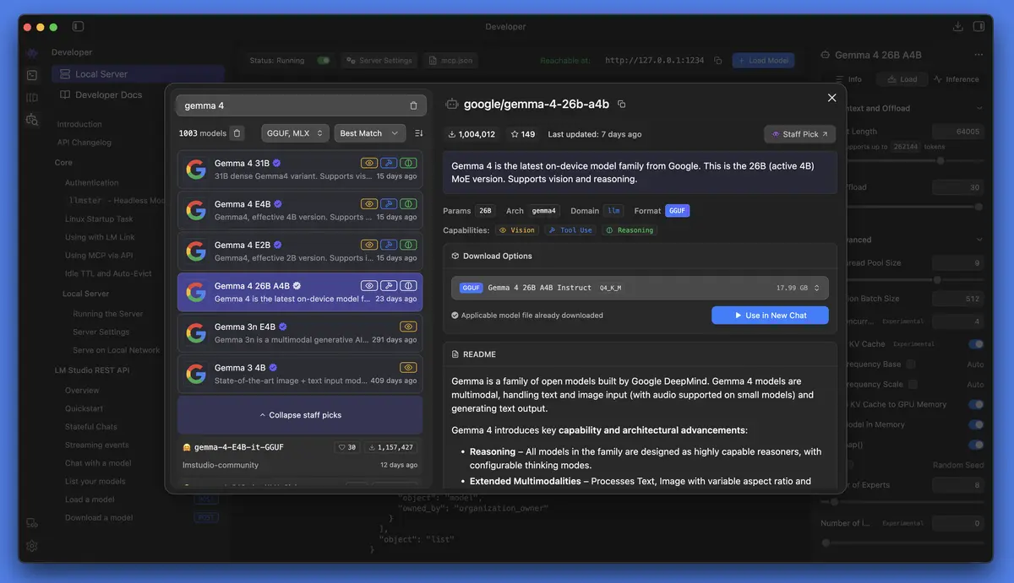The image size is (1014, 583).
Task: Switch to the Info tab
Action: [x=849, y=79]
